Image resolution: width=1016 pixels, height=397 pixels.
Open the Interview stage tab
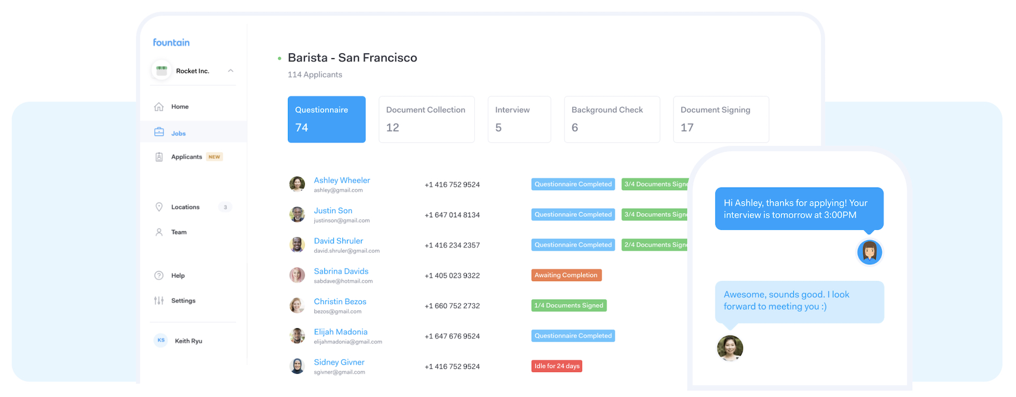click(519, 119)
